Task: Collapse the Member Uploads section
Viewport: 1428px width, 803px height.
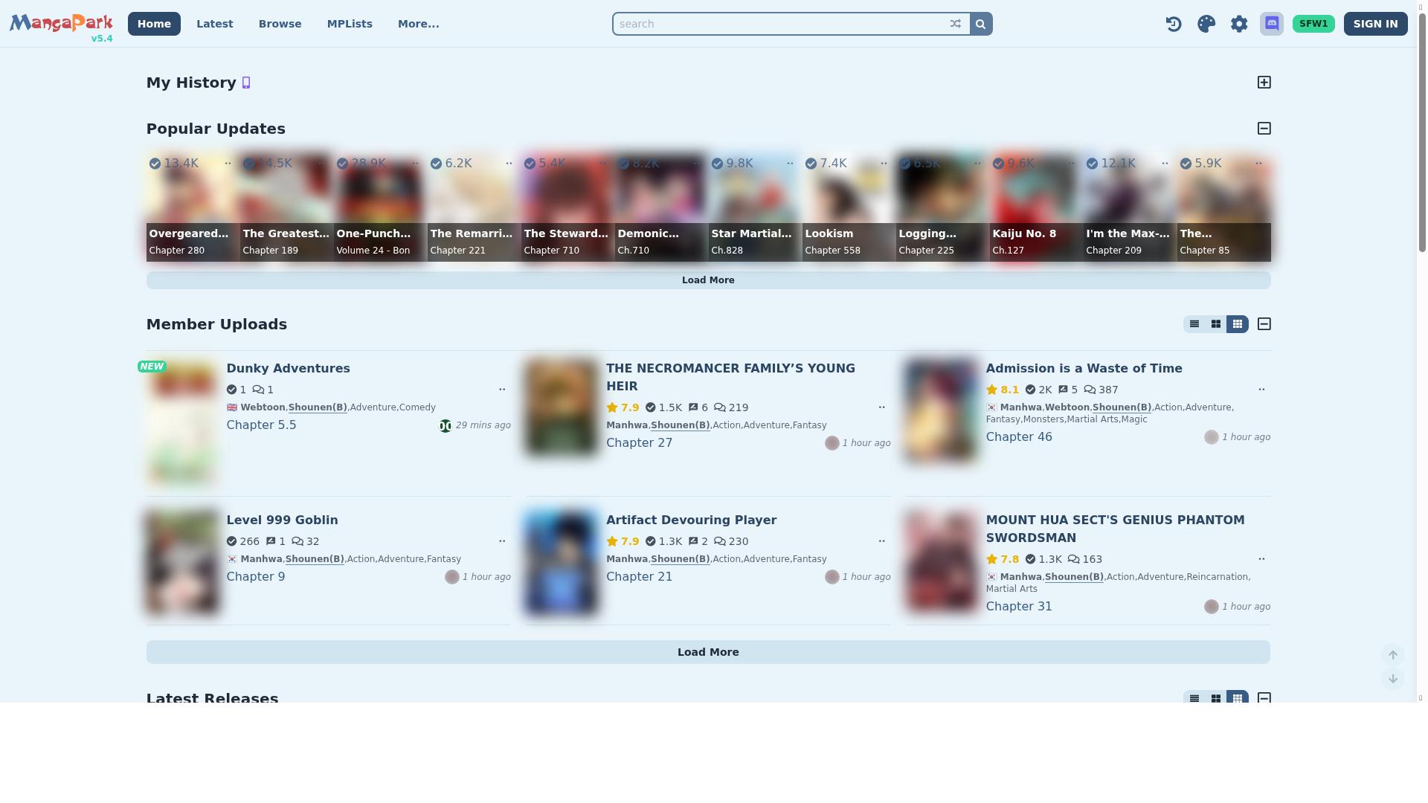Action: 1264,324
